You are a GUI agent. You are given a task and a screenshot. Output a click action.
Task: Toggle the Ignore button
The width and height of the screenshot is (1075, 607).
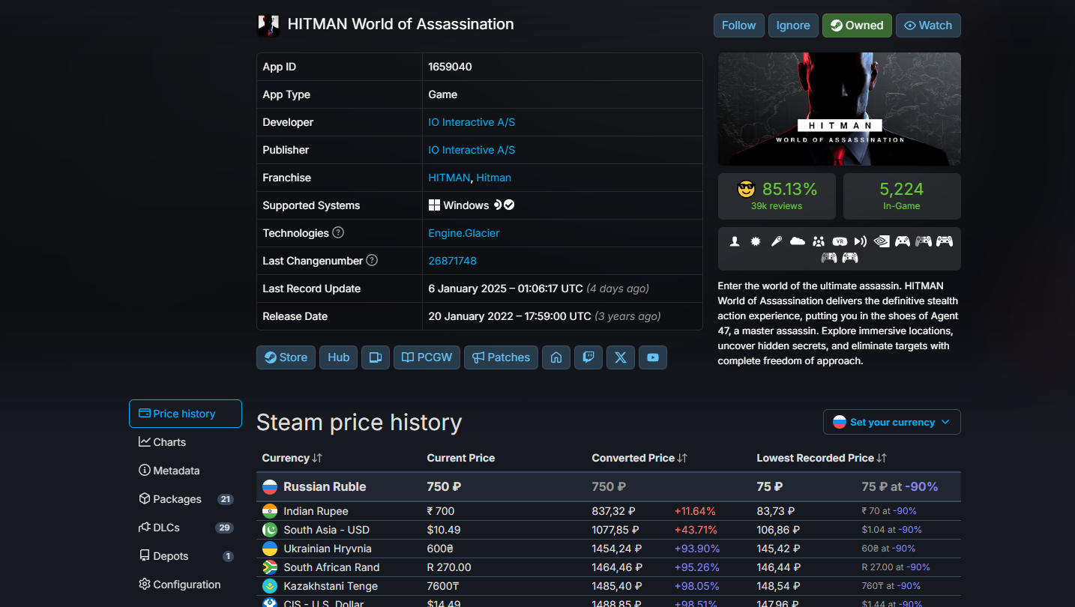(x=793, y=25)
